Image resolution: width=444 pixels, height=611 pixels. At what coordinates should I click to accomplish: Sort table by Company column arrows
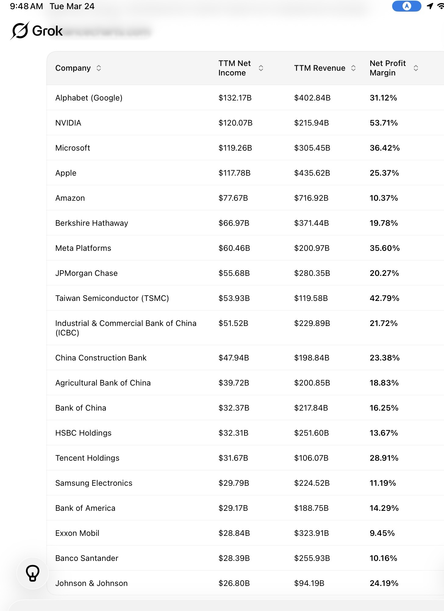pyautogui.click(x=98, y=68)
